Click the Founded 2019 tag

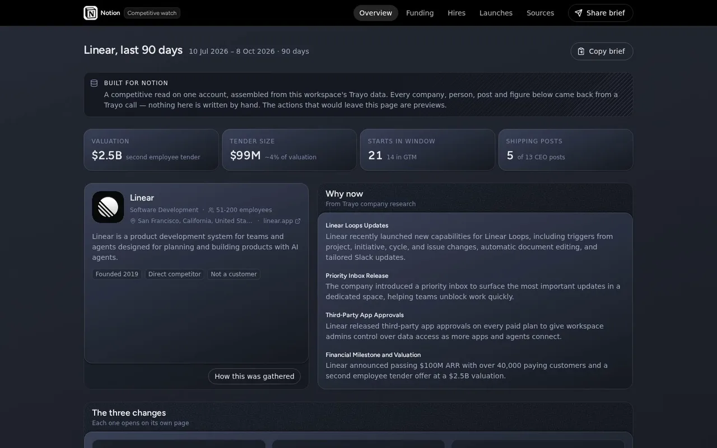click(117, 274)
